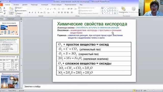Pick the down block arrow shape
This screenshot has height=92, width=163.
coord(112,11)
